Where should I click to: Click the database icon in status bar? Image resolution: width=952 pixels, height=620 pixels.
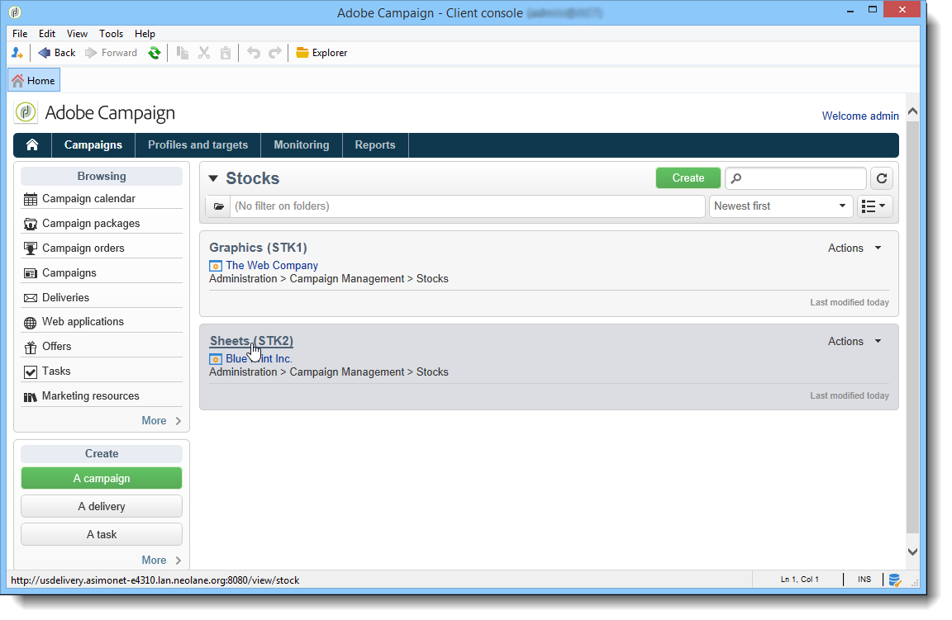click(x=895, y=580)
